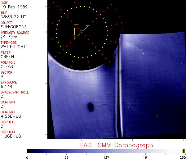Viewport: 186px width, 159px height.
Task: Click the dark circular spot in the corona image
Action: pos(91,107)
